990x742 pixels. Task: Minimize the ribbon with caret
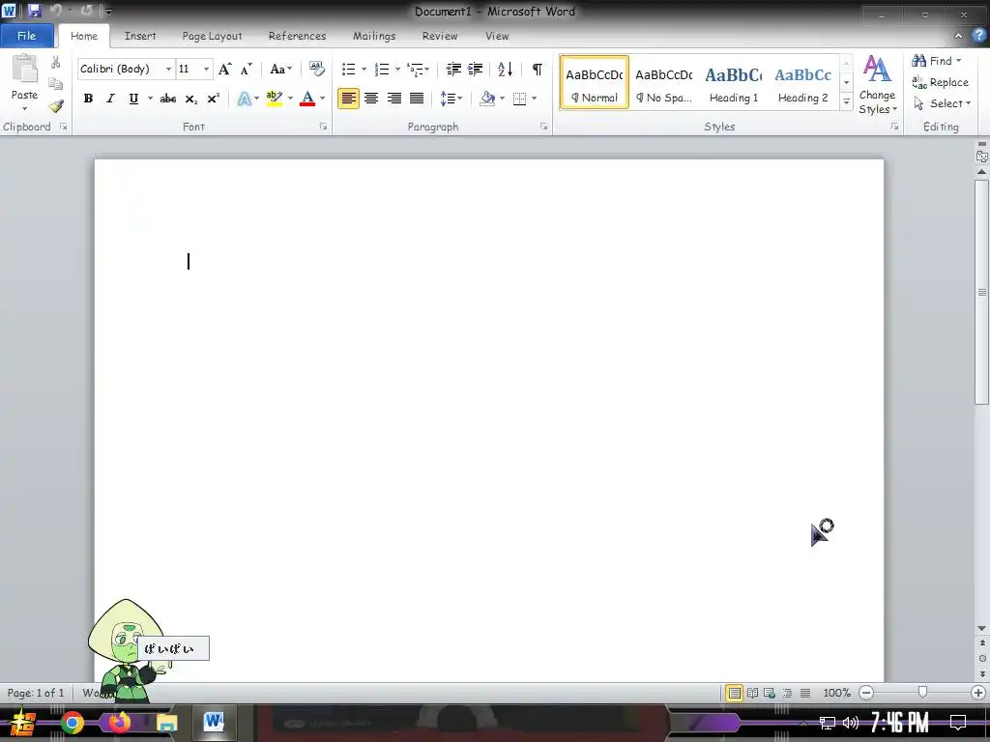point(958,36)
